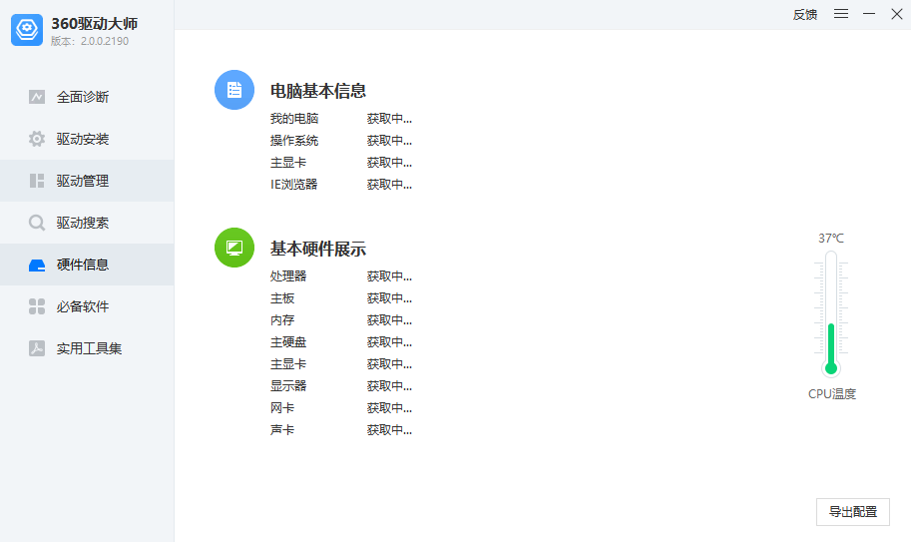
Task: Click 获取中... value beside 处理器
Action: click(389, 275)
